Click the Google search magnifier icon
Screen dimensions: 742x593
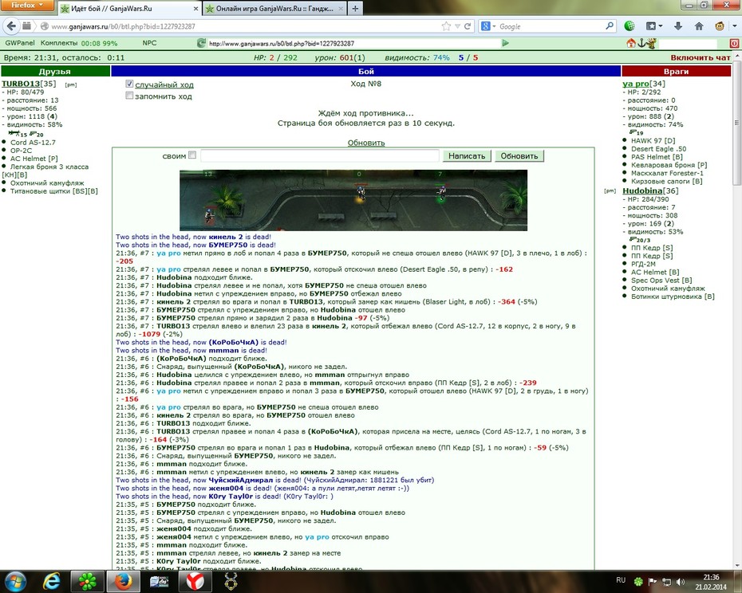pyautogui.click(x=610, y=26)
